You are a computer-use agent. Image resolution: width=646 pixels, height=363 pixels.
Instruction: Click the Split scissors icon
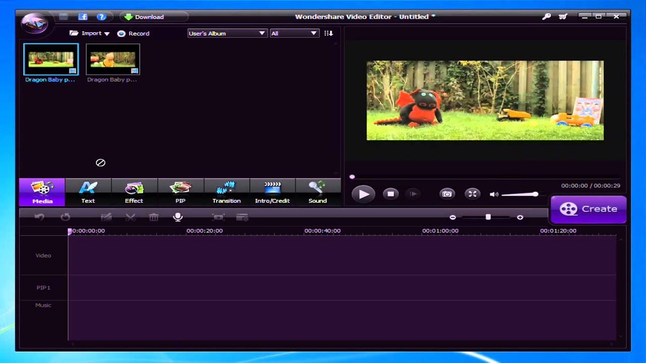tap(130, 217)
